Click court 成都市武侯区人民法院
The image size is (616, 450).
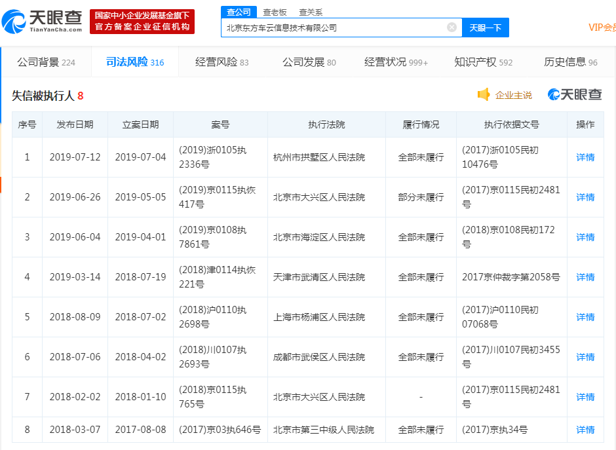(x=319, y=358)
